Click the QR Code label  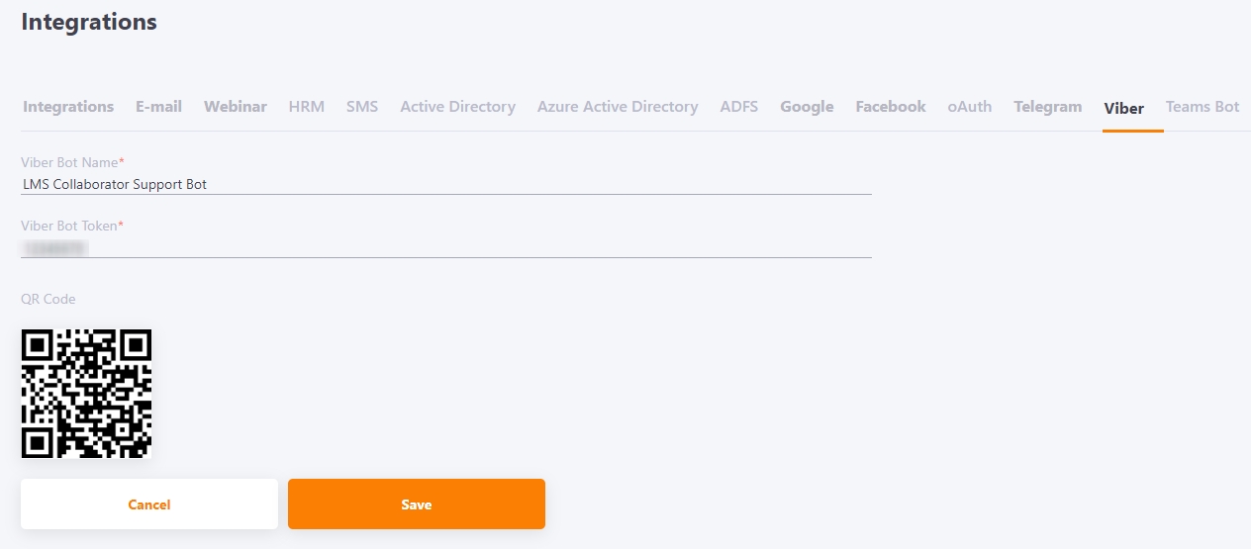point(48,299)
